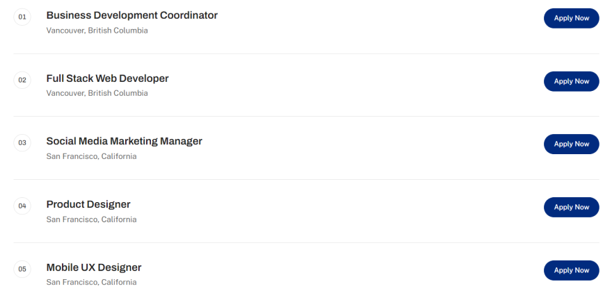Apply for the Full Stack Web Developer job

pos(571,81)
